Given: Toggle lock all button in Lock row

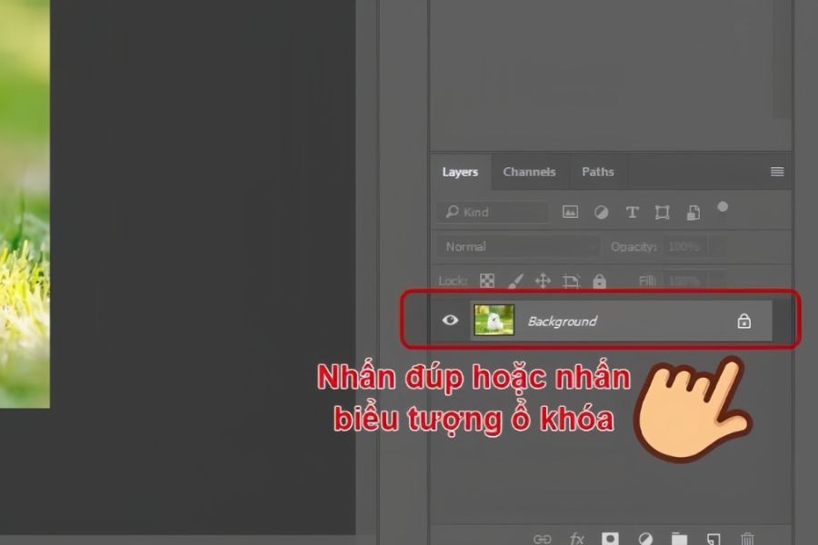Looking at the screenshot, I should [x=599, y=281].
